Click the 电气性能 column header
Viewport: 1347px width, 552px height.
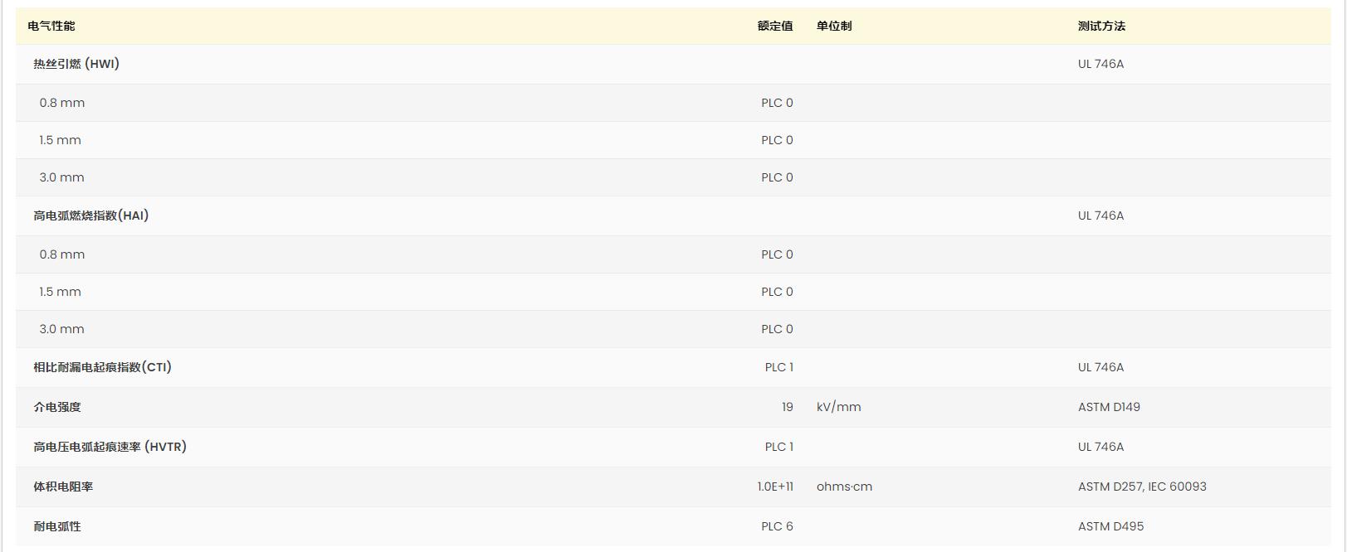[x=51, y=26]
